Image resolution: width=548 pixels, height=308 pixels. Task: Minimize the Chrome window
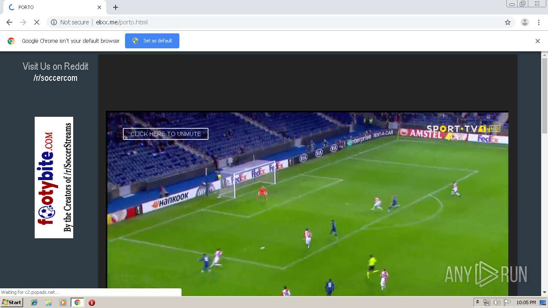pos(512,4)
